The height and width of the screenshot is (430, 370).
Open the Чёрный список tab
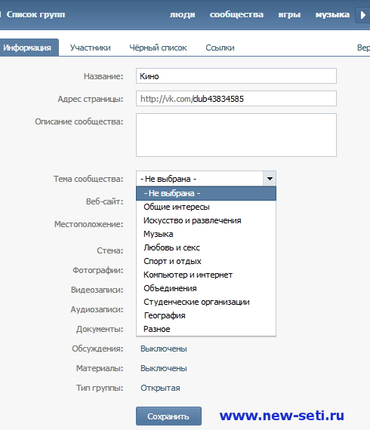click(158, 48)
